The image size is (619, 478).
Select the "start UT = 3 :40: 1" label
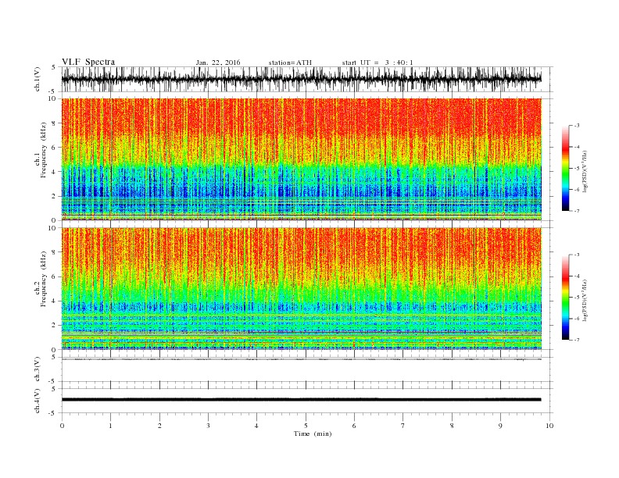point(377,62)
